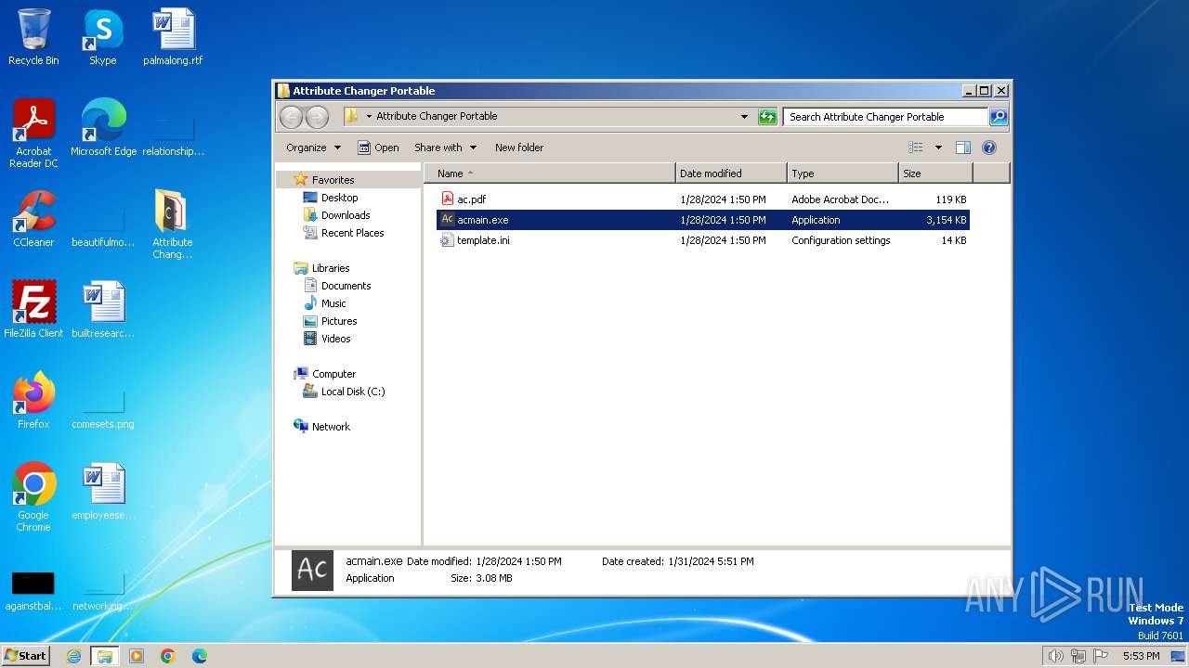Click the address bar path text
Screen dimensions: 1189x668
[437, 116]
